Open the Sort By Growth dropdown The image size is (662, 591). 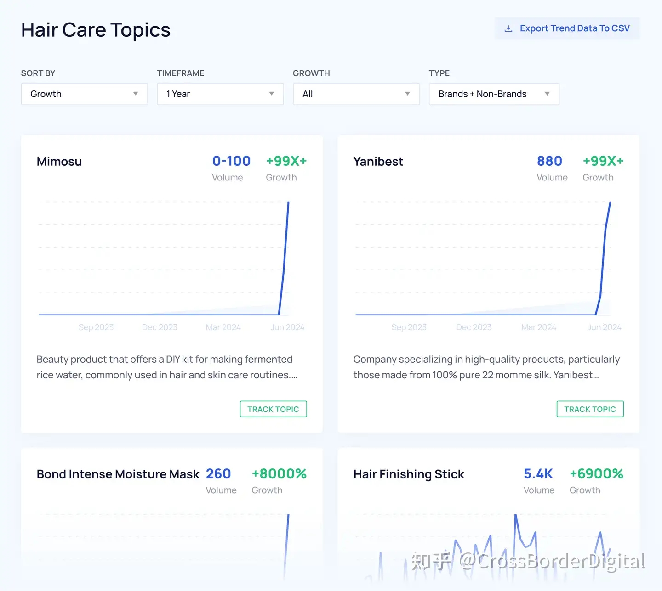84,94
